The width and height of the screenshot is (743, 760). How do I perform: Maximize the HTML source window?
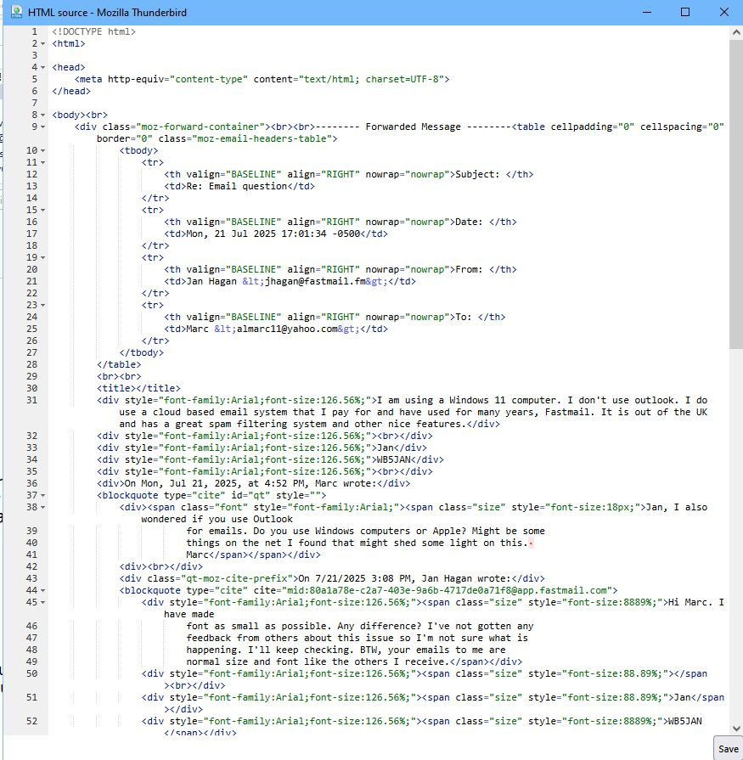[x=685, y=13]
